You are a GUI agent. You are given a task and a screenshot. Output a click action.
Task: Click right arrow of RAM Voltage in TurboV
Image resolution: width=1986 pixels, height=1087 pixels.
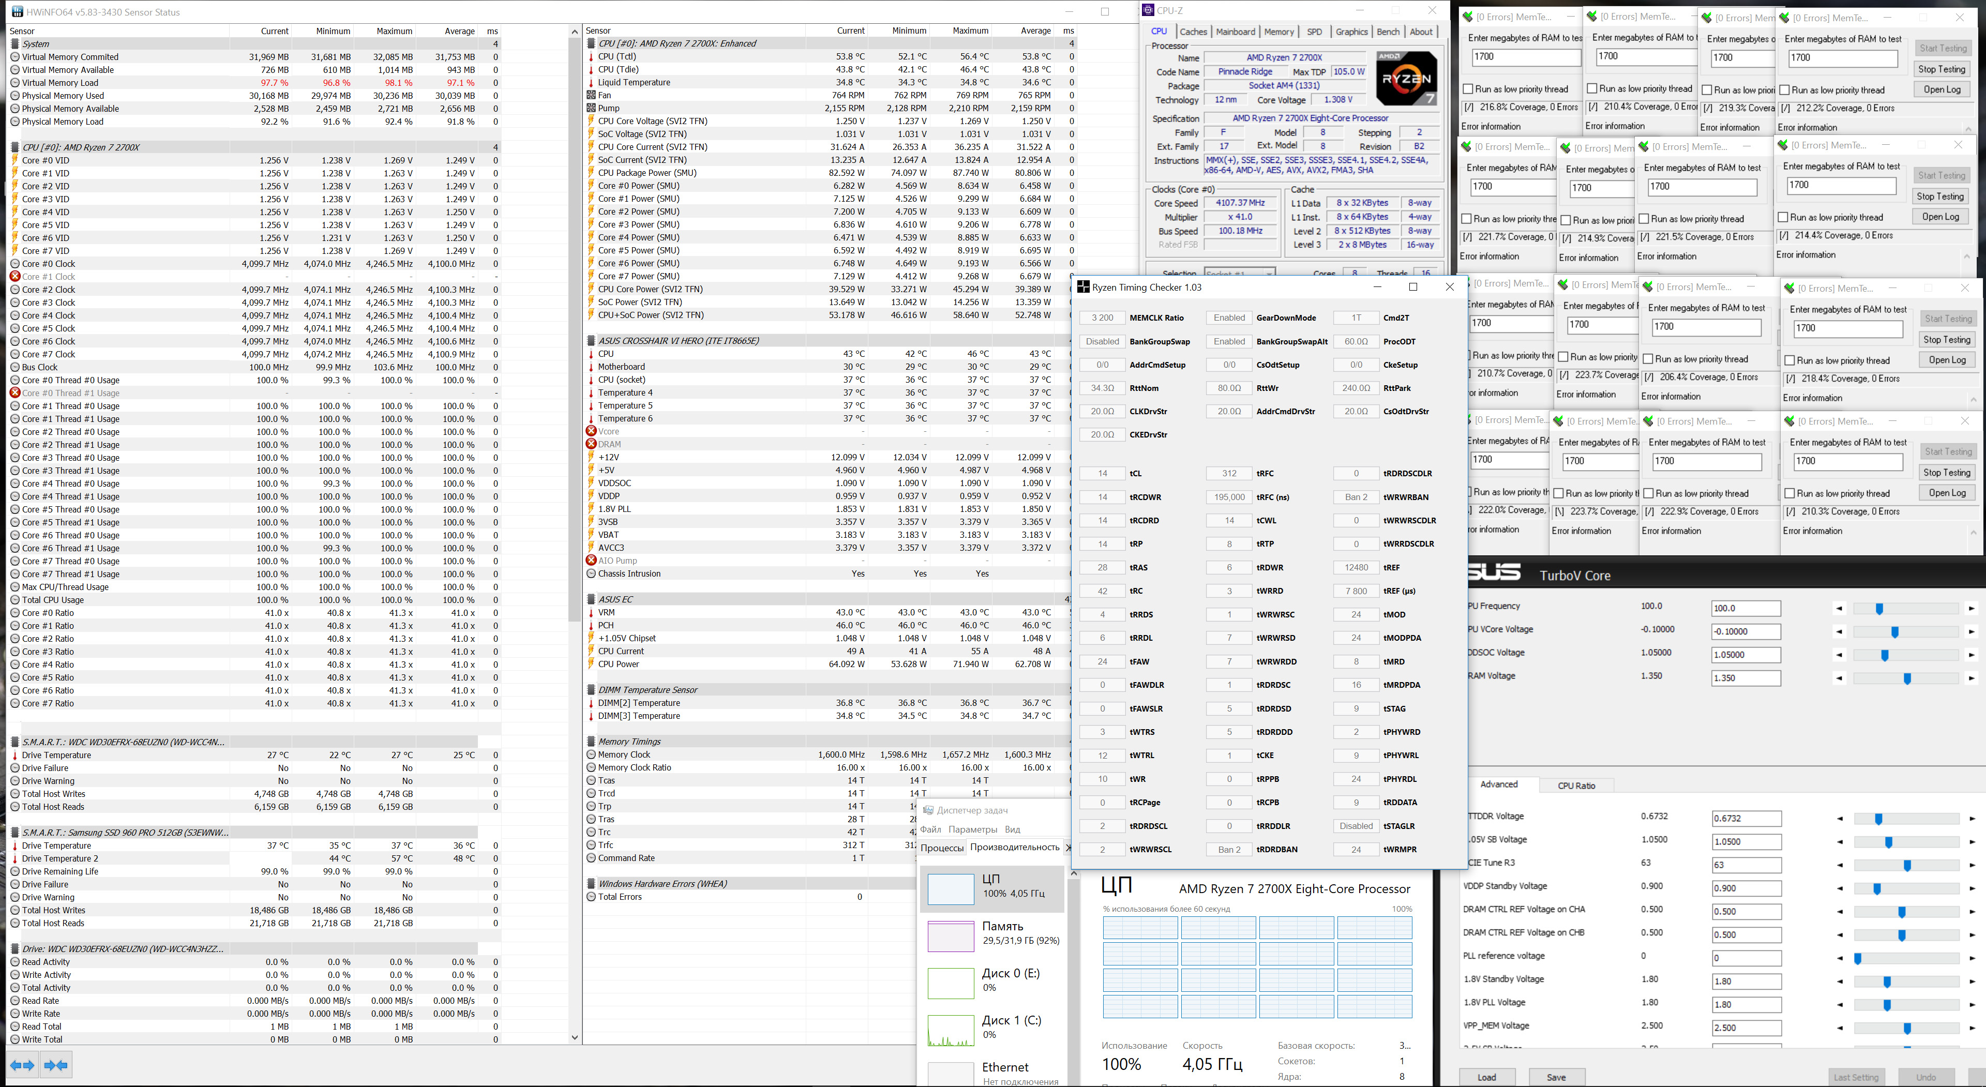1972,678
